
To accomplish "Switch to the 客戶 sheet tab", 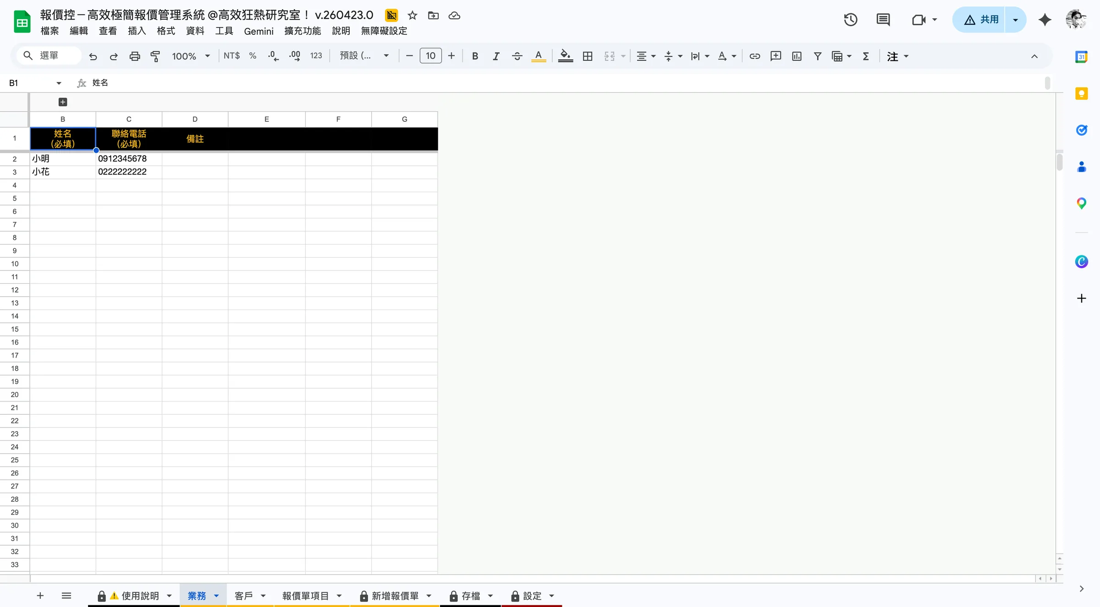I will [243, 596].
